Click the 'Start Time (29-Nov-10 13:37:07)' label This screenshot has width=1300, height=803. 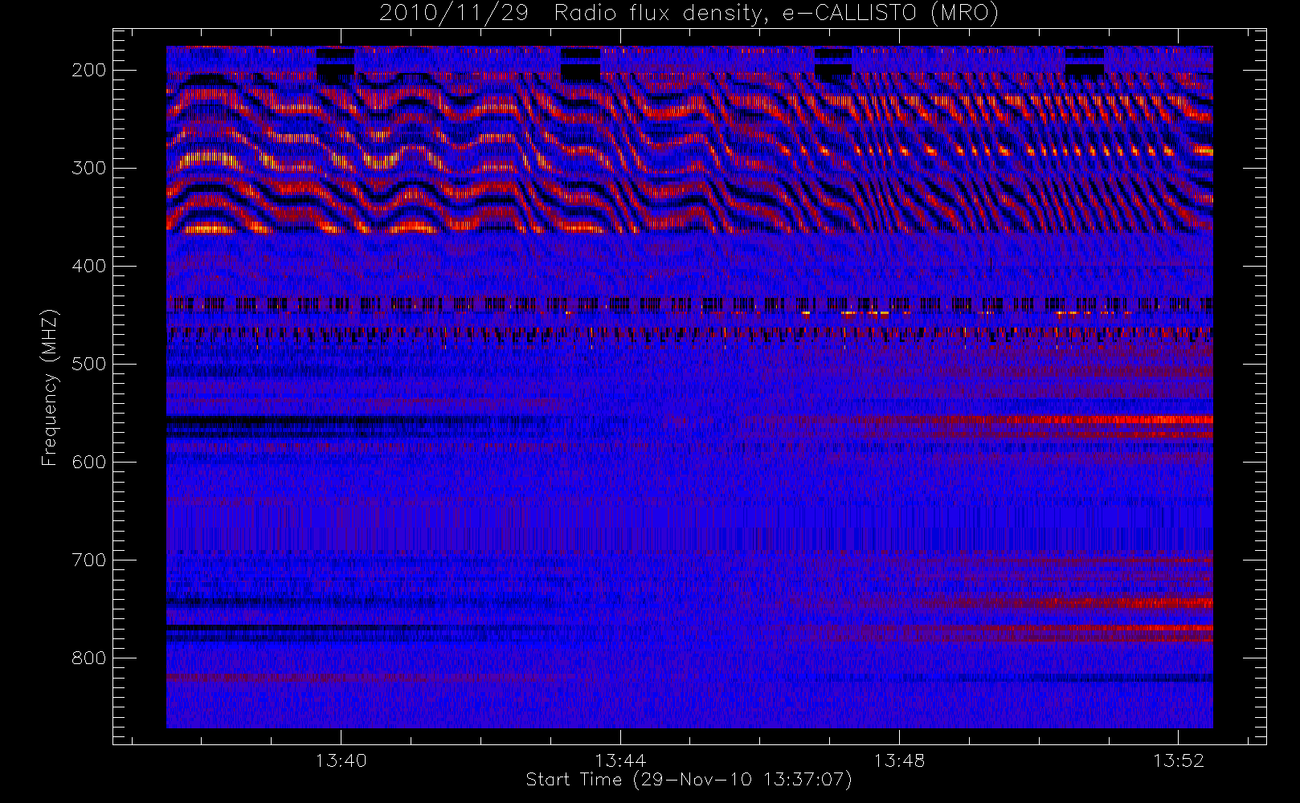tap(689, 780)
